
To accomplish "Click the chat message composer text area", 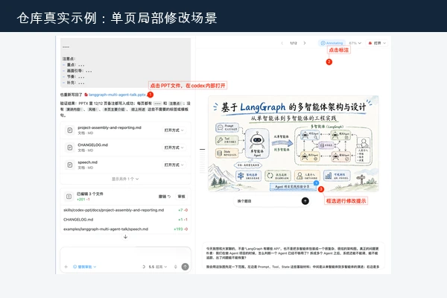I will (125, 254).
